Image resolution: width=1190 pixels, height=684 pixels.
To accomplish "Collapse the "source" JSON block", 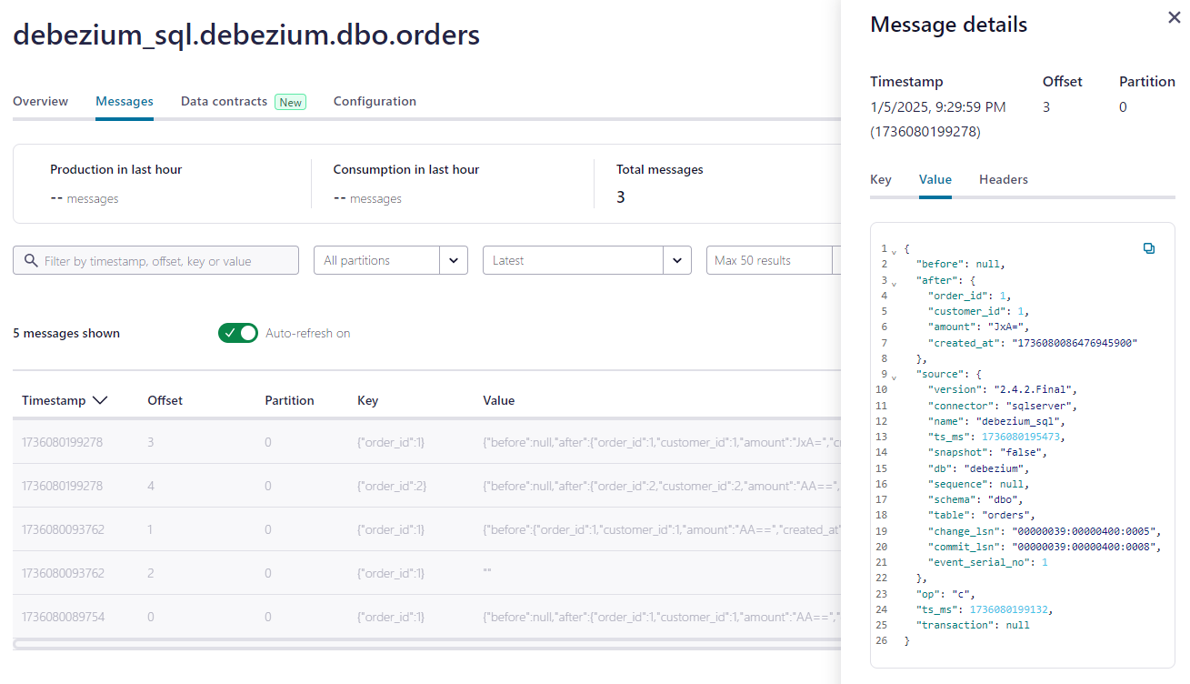I will (895, 377).
